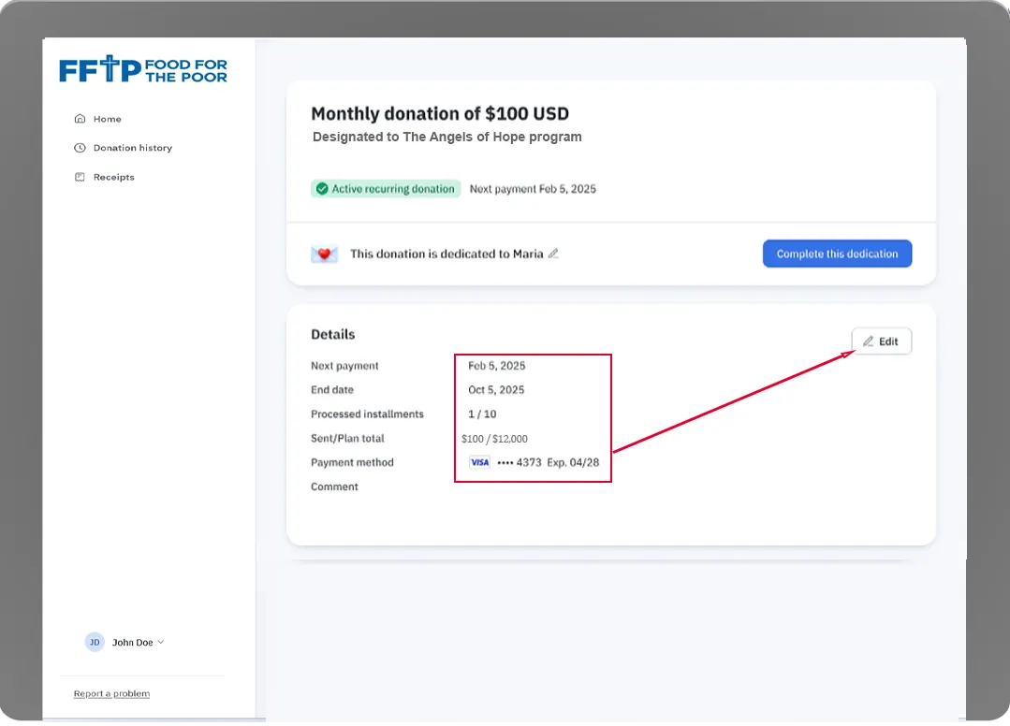1010x726 pixels.
Task: Click the heart icon beside the dedication text
Action: point(324,253)
